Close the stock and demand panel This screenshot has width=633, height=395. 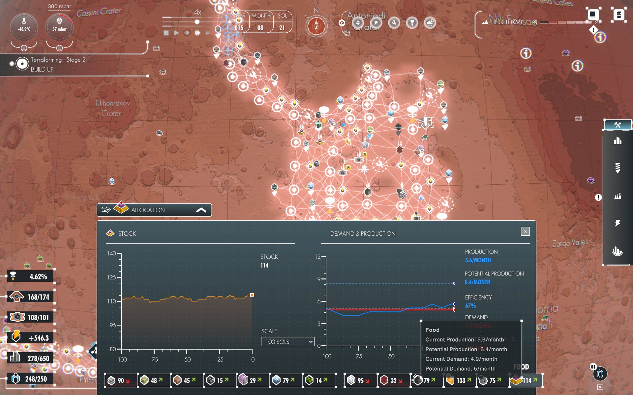coord(525,231)
